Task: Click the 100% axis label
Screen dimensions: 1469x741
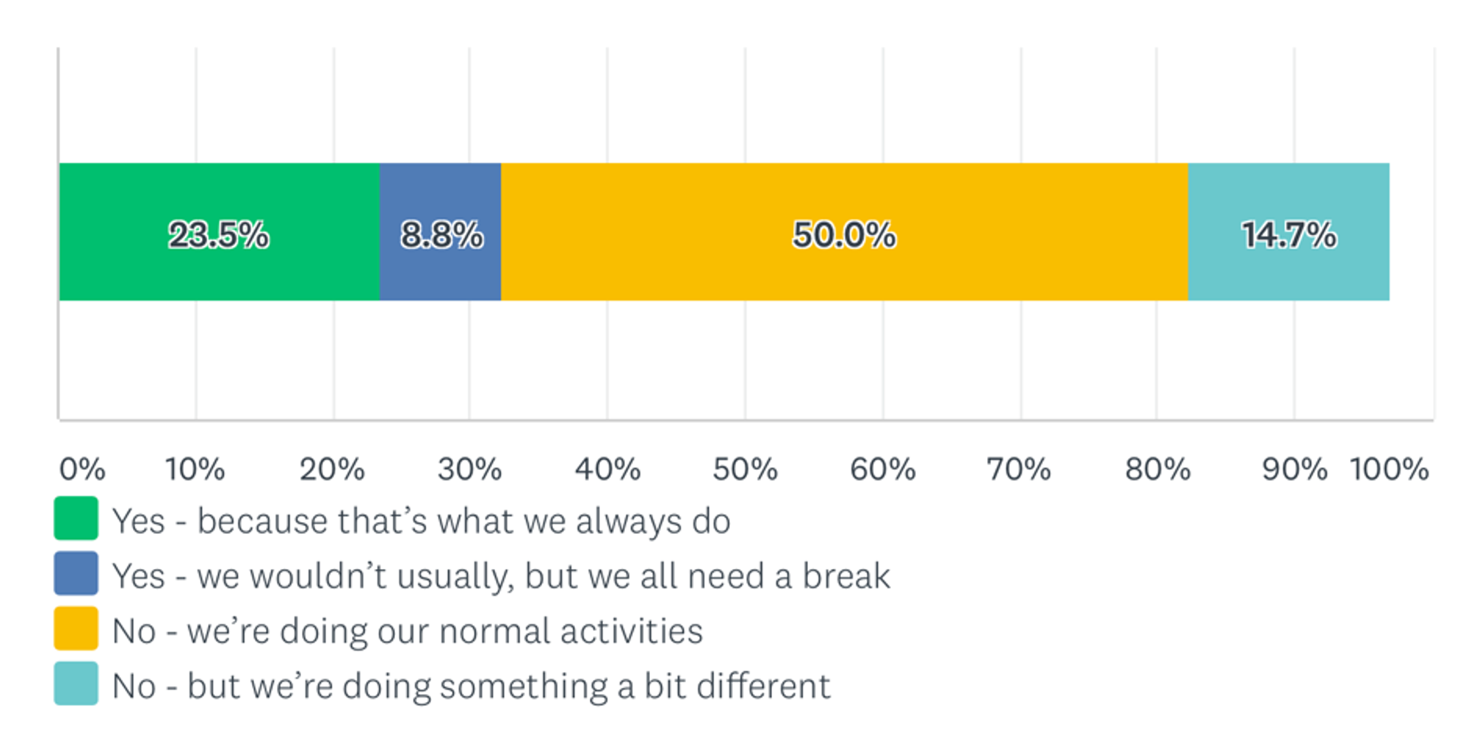Action: [x=1389, y=469]
